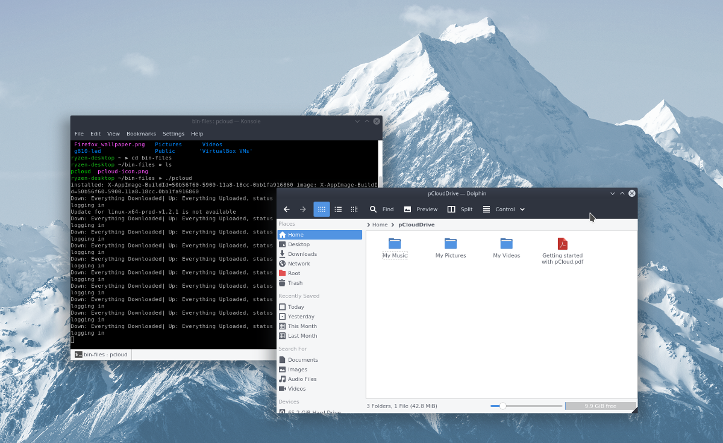
Task: Open the Bookmarks menu in Konsole
Action: coord(141,134)
